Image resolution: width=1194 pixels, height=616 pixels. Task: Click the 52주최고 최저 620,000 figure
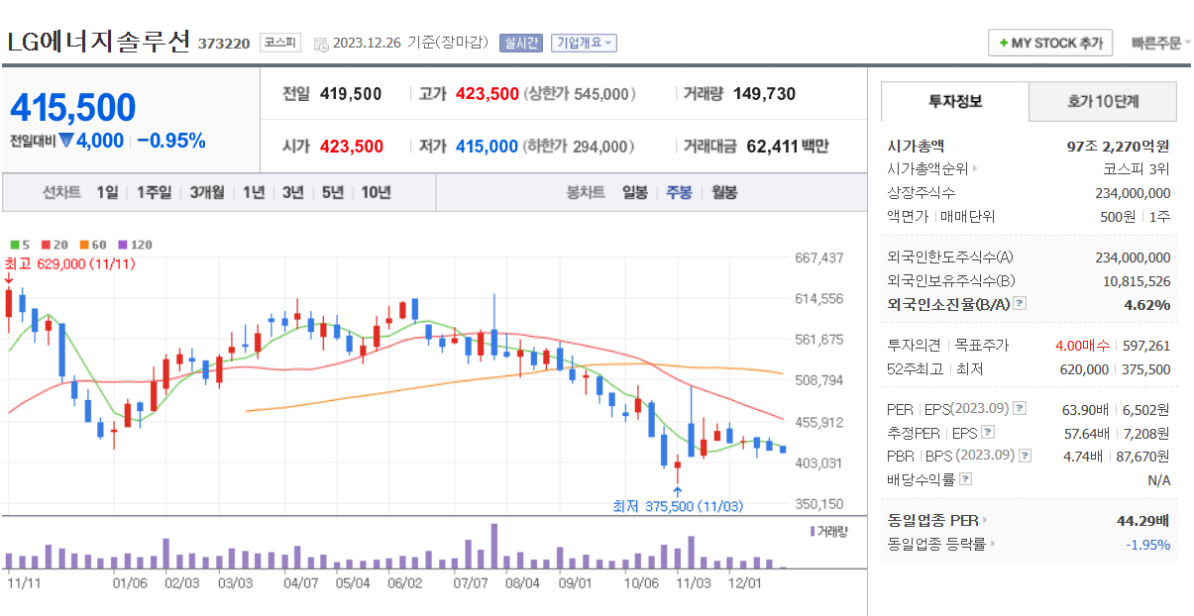[x=1085, y=368]
